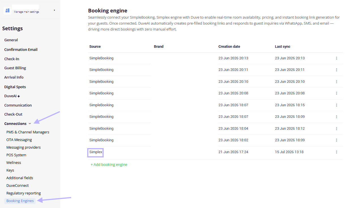Open actions menu for SimpleBooking created 20:10
This screenshot has height=208, width=363.
coord(336,82)
